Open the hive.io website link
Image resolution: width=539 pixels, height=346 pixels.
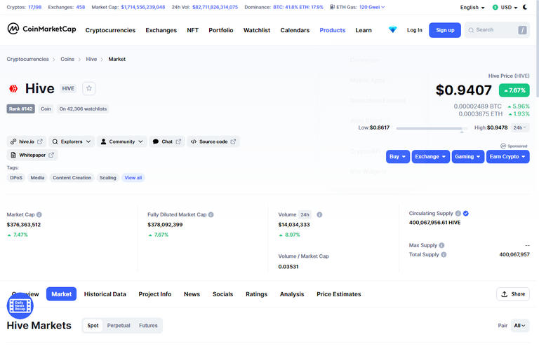click(27, 141)
